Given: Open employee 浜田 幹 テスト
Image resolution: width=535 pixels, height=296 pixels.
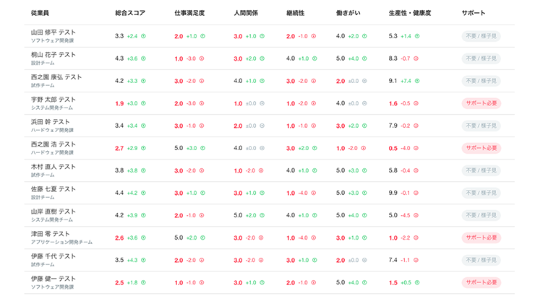Looking at the screenshot, I should coord(50,122).
